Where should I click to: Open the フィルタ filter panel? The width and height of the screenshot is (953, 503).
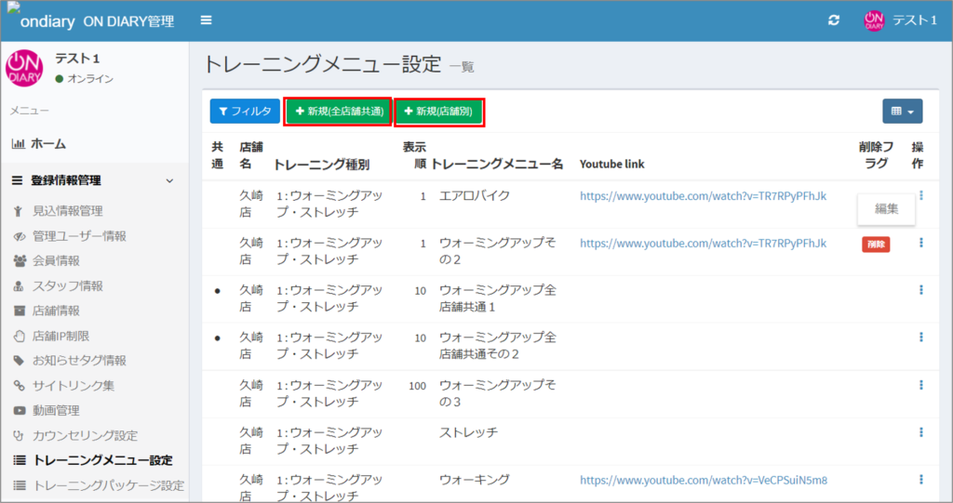pyautogui.click(x=245, y=112)
